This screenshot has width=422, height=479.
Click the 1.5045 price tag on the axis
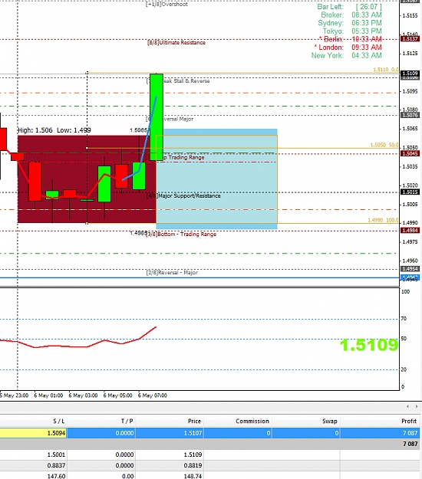[410, 153]
